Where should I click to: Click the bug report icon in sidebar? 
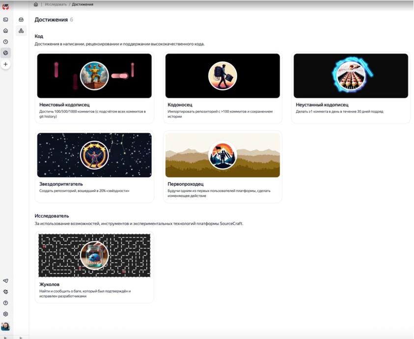5,292
